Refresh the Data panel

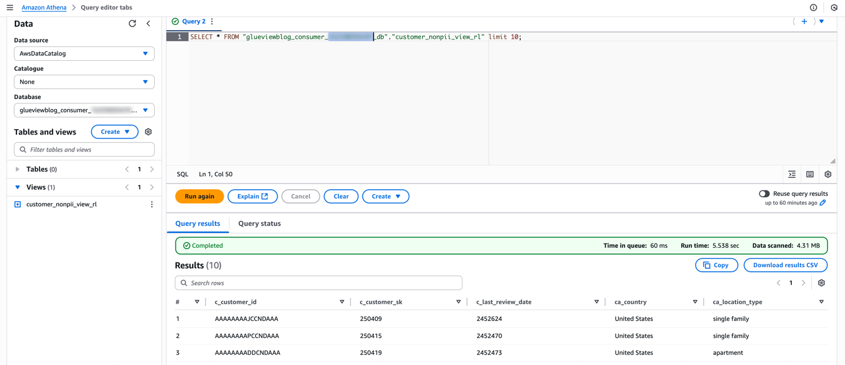[132, 24]
